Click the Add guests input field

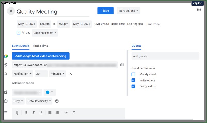pyautogui.click(x=165, y=56)
